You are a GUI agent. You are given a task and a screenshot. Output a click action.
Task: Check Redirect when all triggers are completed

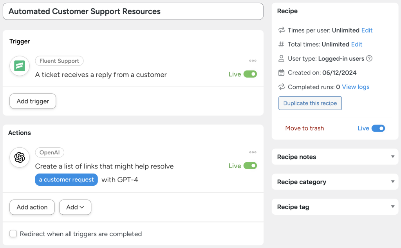coord(13,234)
